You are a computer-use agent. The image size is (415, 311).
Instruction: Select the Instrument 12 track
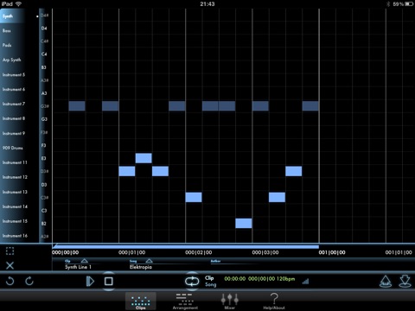(15, 177)
